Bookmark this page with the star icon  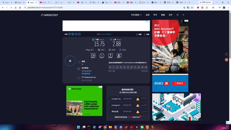point(192,8)
